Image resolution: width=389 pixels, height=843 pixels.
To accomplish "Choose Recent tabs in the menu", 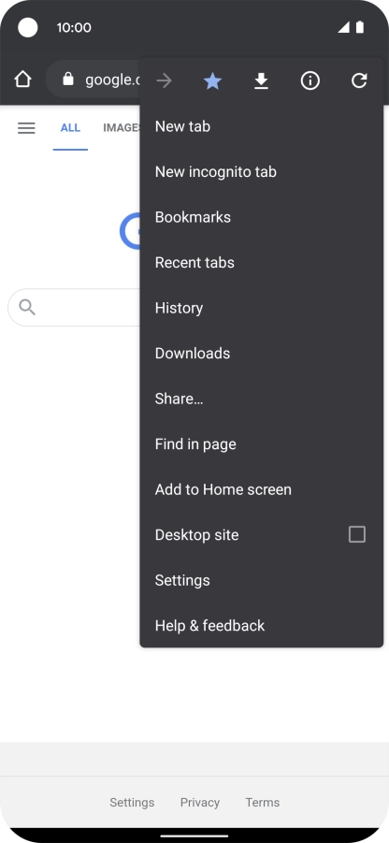I will click(x=261, y=262).
